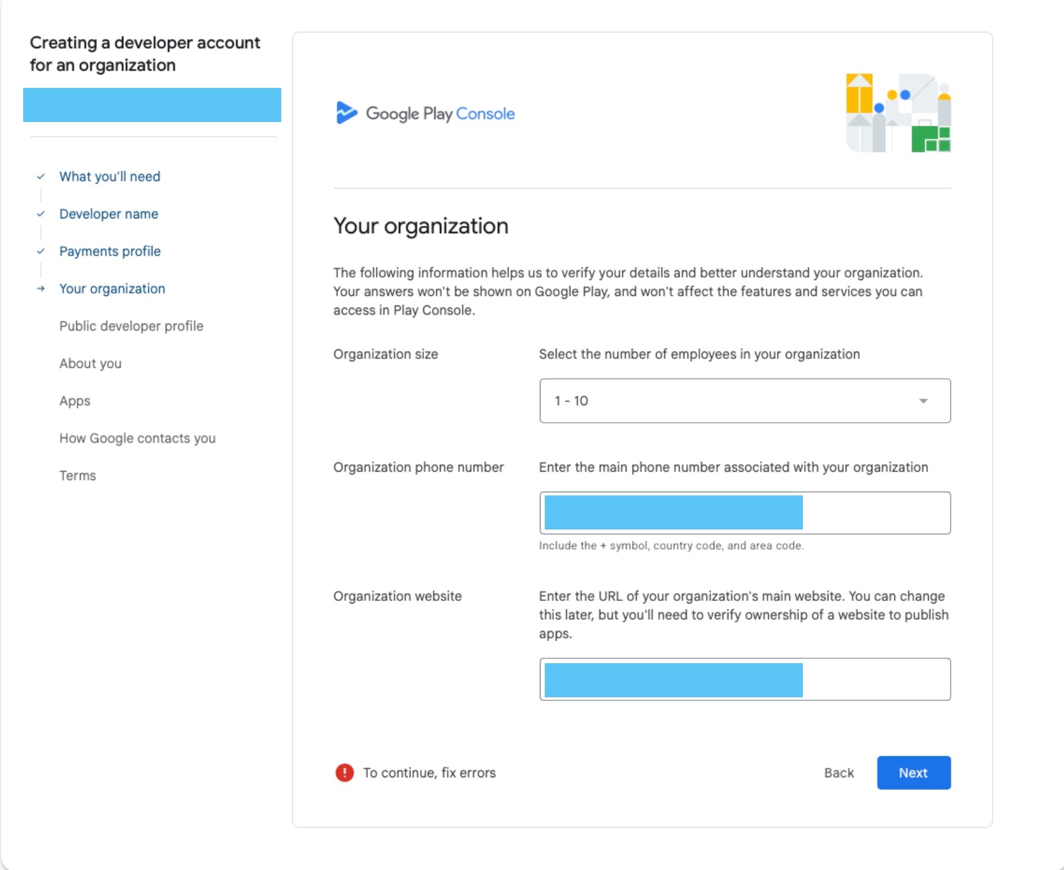Click the Back button
1064x870 pixels.
(839, 772)
